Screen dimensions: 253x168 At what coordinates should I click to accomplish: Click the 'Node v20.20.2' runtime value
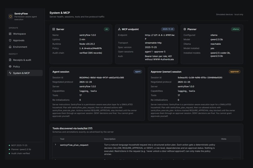point(87,44)
